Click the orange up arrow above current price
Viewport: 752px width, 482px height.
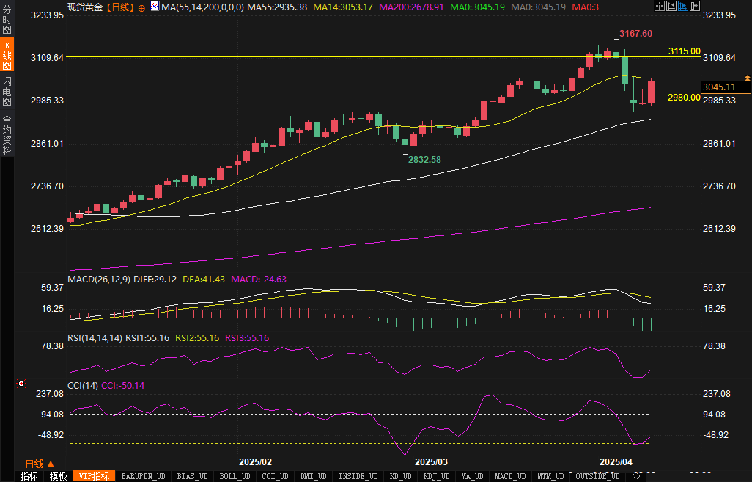click(748, 77)
